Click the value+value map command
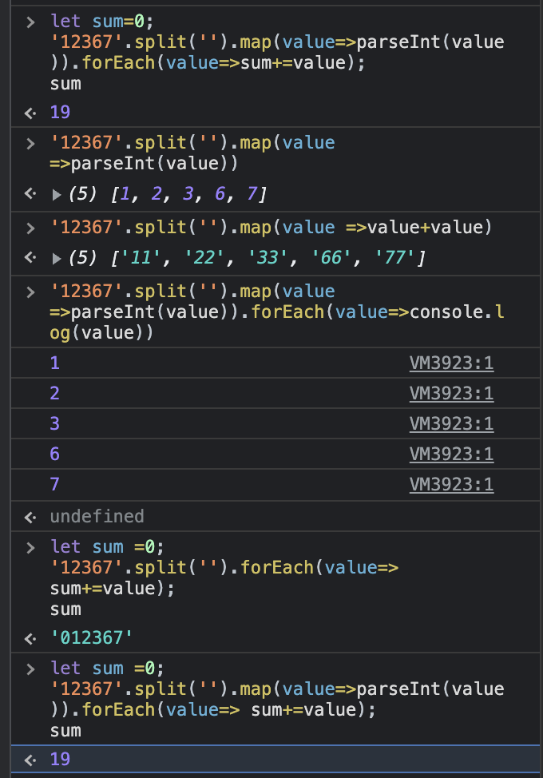Screen dimensions: 543x778 coord(271,227)
